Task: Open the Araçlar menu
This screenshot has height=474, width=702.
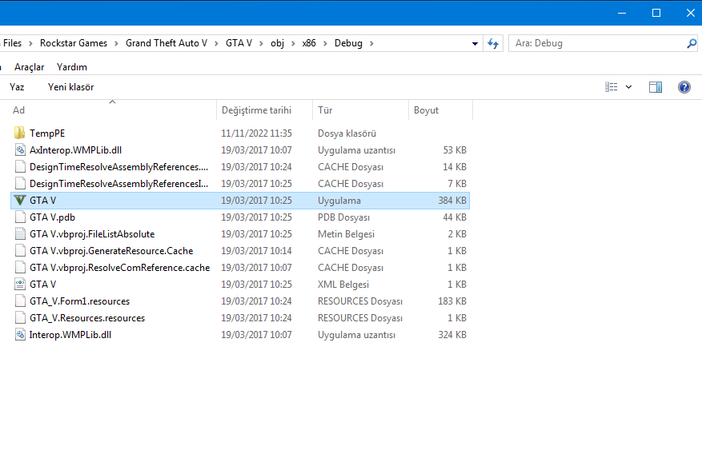Action: 30,67
